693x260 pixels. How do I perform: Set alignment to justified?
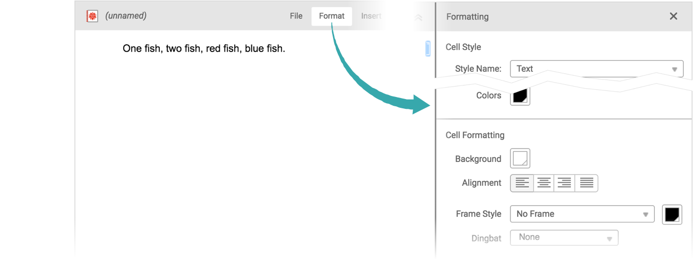coord(586,183)
